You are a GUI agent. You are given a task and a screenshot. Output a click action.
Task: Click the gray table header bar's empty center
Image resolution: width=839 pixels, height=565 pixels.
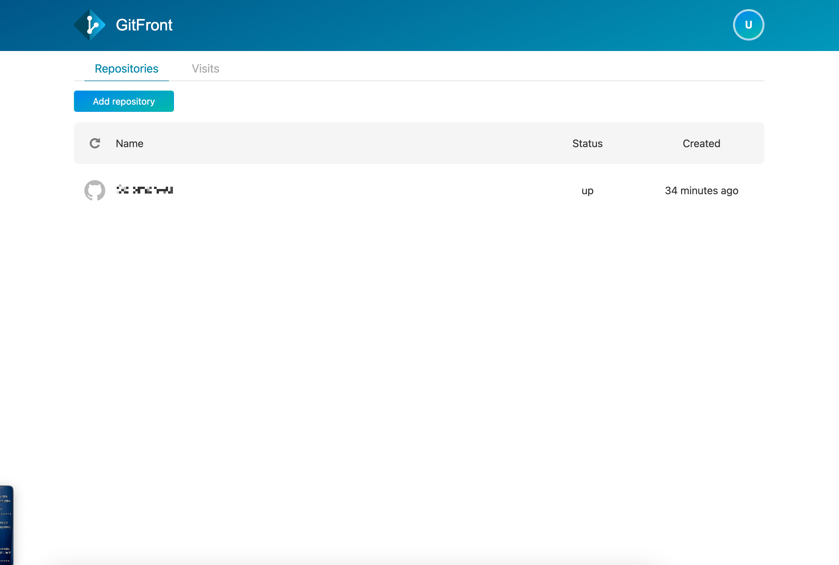point(360,144)
